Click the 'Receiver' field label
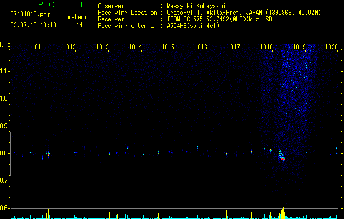This screenshot has width=344, height=219. [111, 19]
